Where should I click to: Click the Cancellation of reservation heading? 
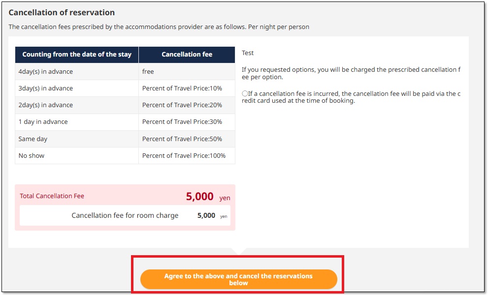(x=62, y=12)
